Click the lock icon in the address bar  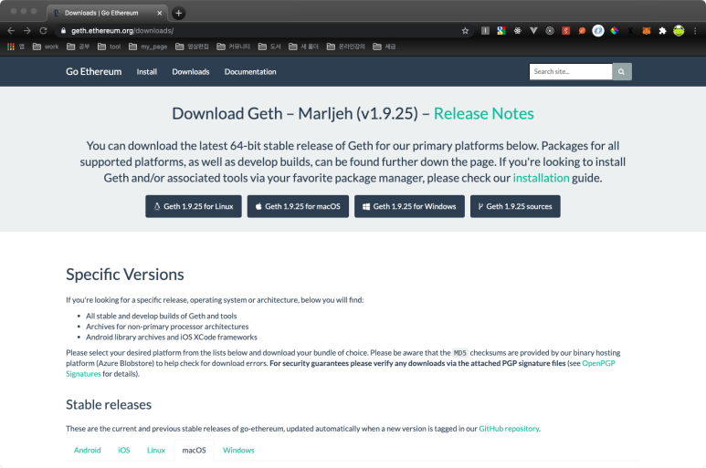pos(63,31)
